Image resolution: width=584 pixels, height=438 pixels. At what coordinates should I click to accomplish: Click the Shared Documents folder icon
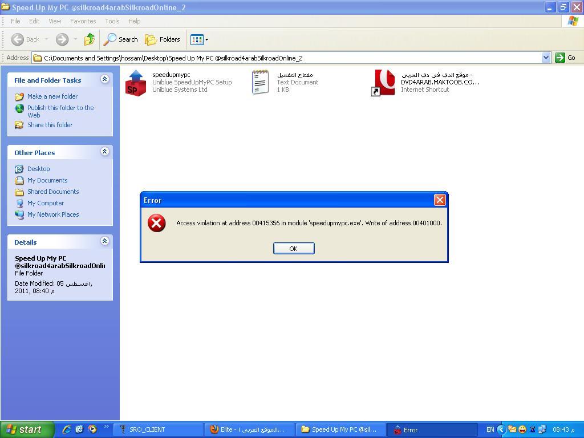click(19, 192)
